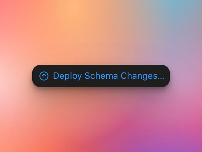202x152 pixels.
Task: Click the ellipsis after the word Changes
Action: pos(161,78)
